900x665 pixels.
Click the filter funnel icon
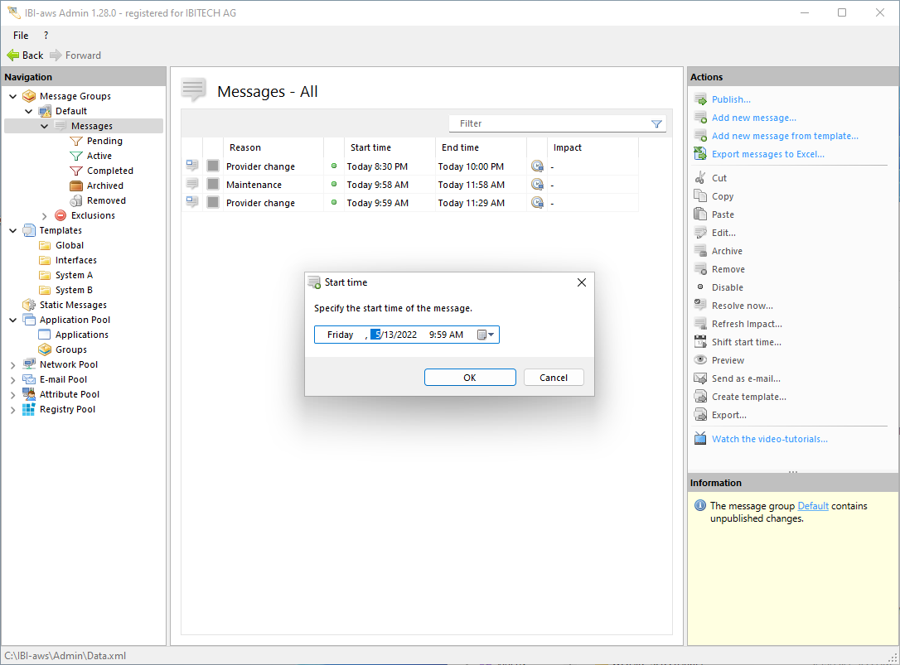[656, 124]
